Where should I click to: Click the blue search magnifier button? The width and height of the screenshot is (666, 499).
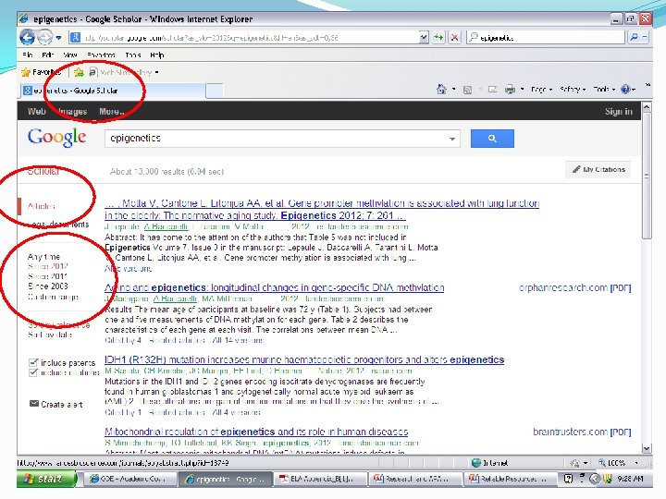point(492,139)
